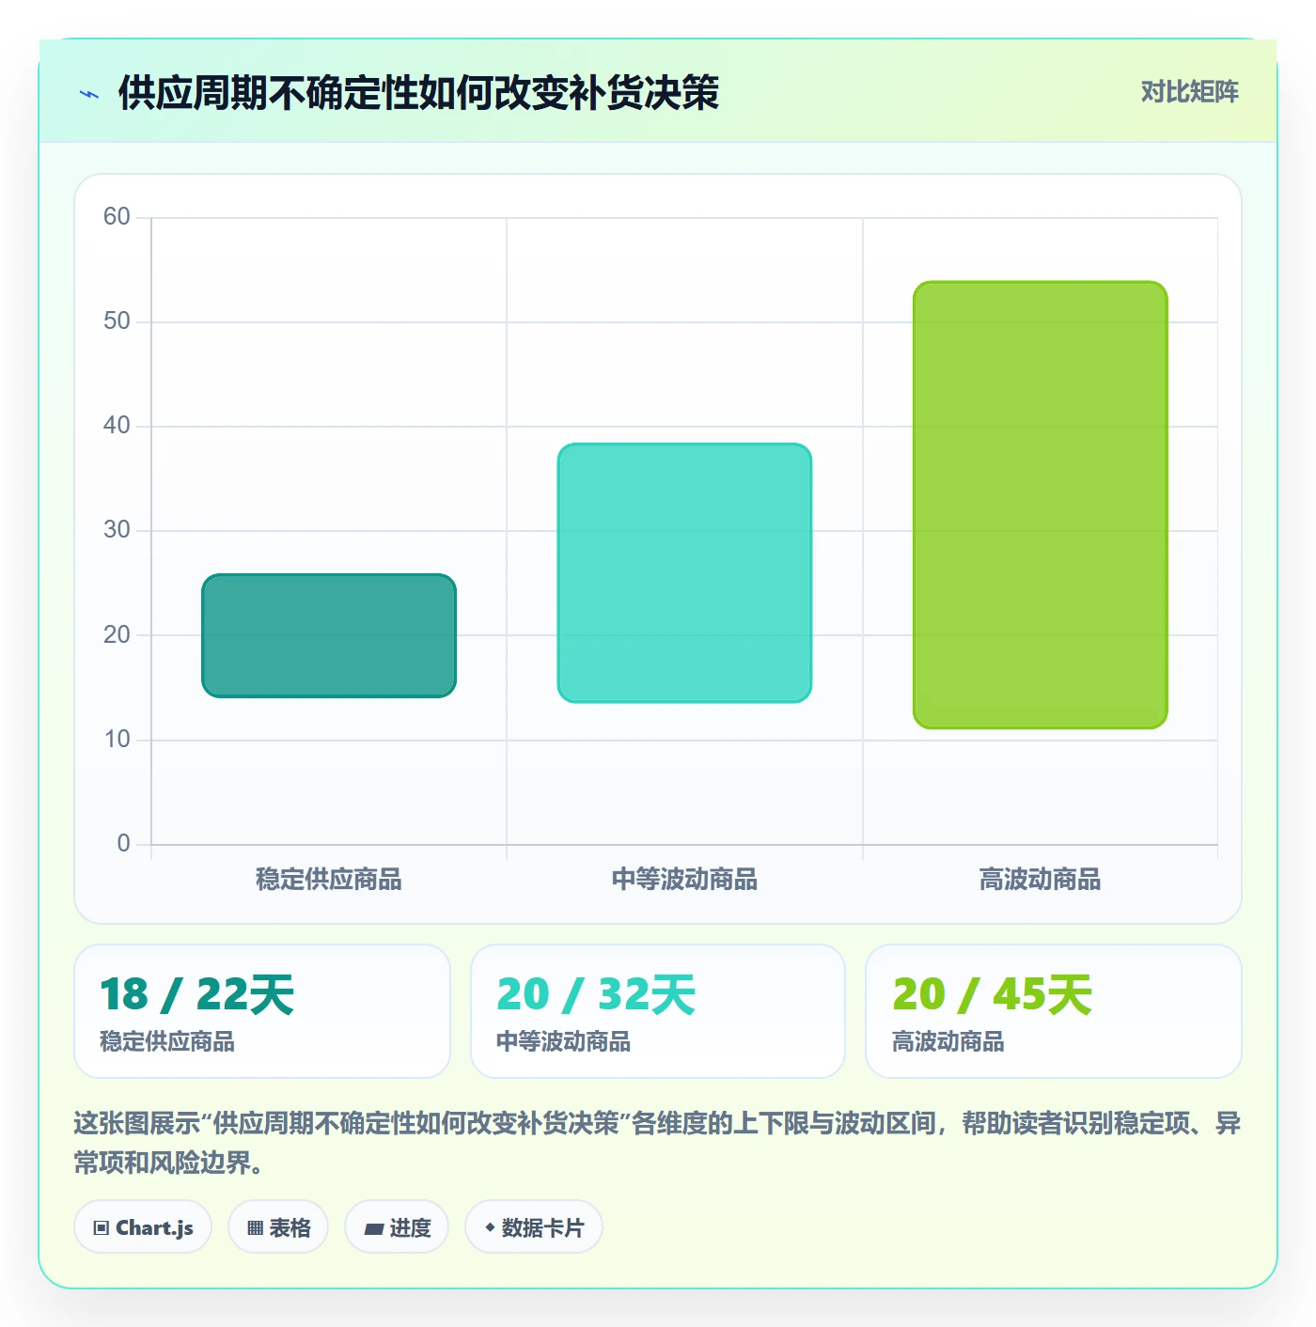Screen dimensions: 1316x1327
Task: Click the 中等波动商品 x-axis label
Action: click(684, 880)
